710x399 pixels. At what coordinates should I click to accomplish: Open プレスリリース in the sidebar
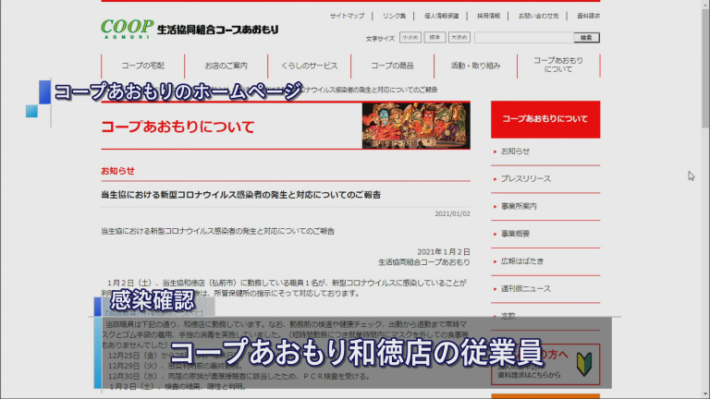526,178
